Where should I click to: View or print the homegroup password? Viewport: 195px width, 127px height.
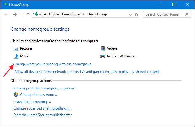[x=44, y=88]
